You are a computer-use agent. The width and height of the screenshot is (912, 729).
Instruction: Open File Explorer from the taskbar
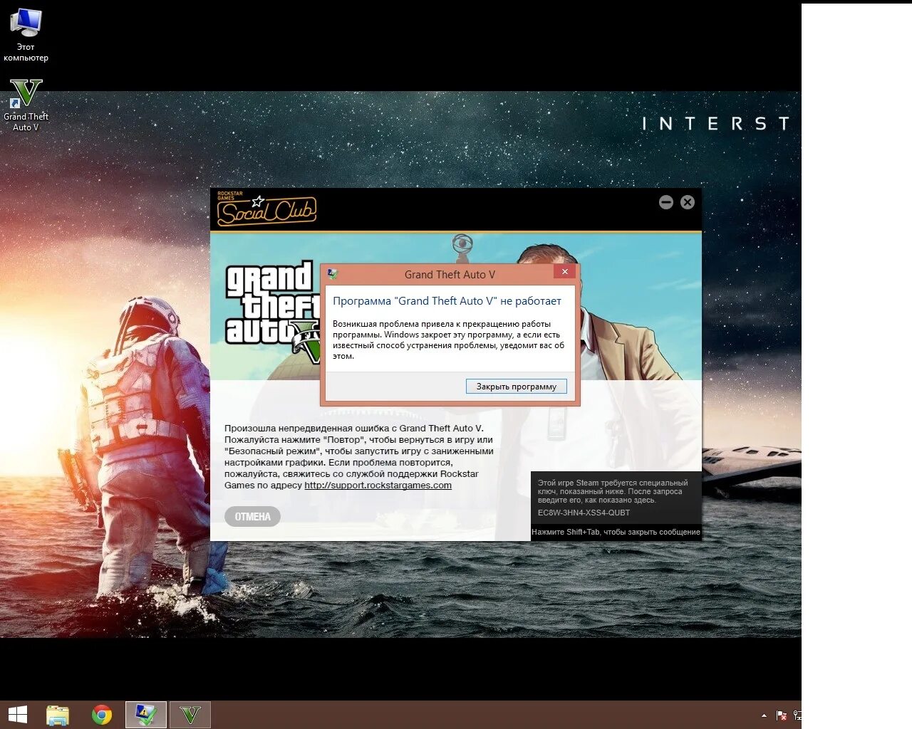58,715
